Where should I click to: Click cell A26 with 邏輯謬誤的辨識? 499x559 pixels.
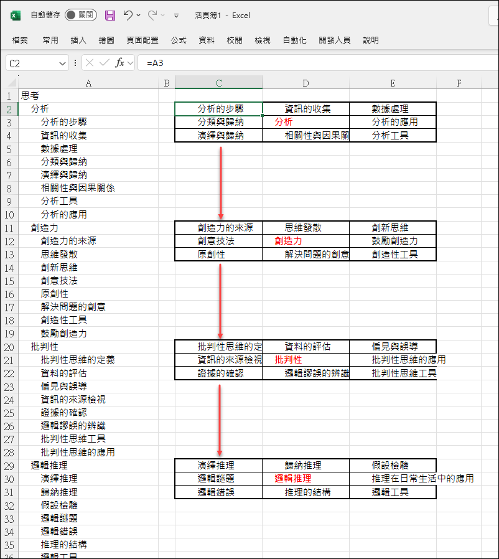88,426
